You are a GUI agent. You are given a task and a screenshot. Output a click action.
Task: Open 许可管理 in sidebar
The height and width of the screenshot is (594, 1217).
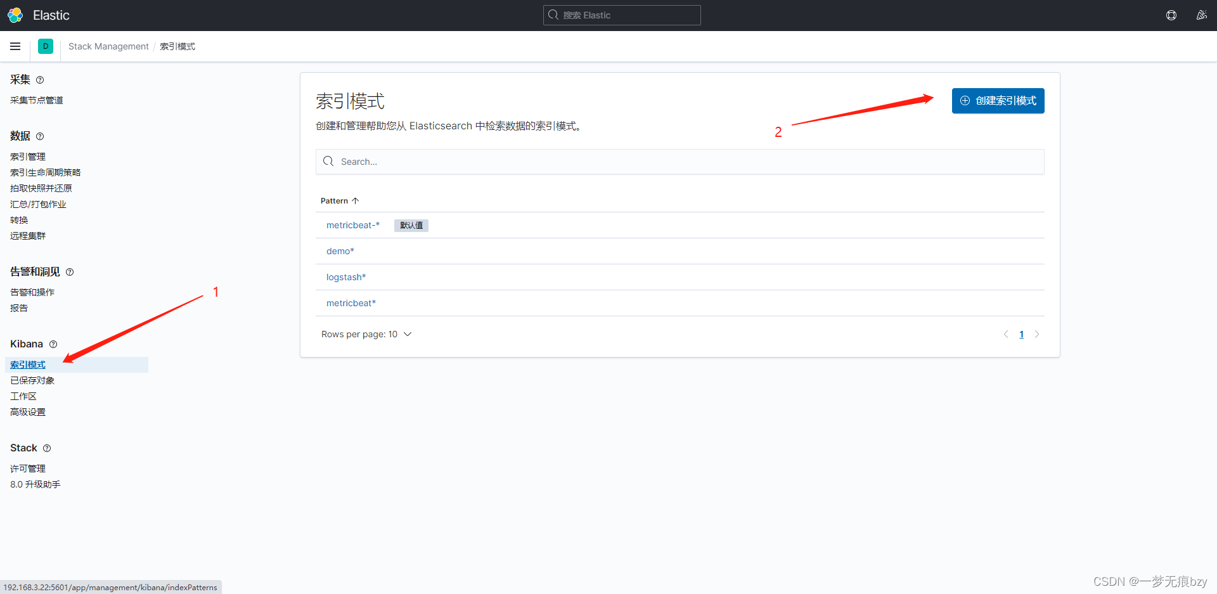coord(28,468)
